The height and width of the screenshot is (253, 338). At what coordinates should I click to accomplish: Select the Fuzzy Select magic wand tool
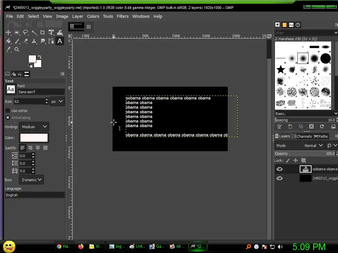click(34, 33)
